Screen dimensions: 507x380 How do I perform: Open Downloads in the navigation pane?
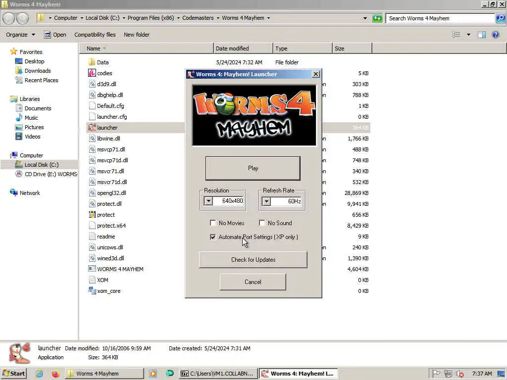pos(38,70)
